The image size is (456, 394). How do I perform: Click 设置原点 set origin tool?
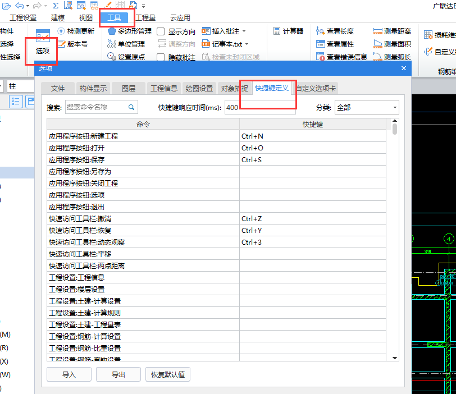click(x=126, y=57)
